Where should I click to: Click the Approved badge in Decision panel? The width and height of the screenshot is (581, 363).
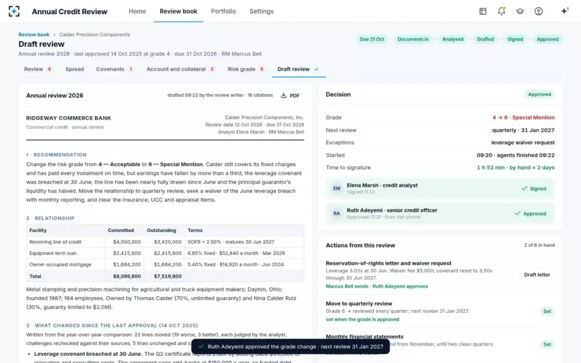click(540, 94)
